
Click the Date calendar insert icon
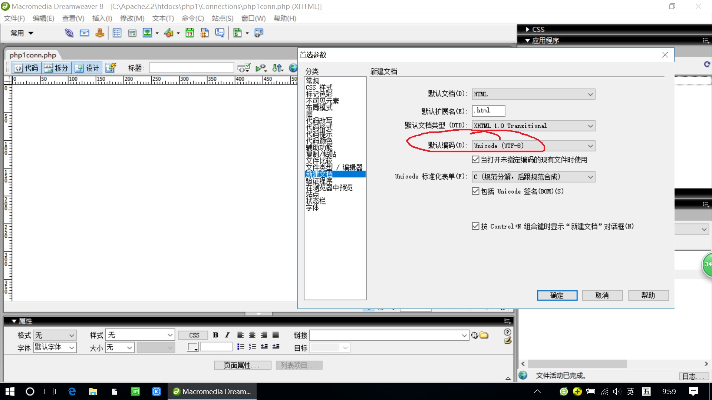[x=189, y=33]
